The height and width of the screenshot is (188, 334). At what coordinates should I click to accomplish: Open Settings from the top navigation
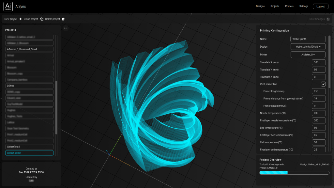304,7
